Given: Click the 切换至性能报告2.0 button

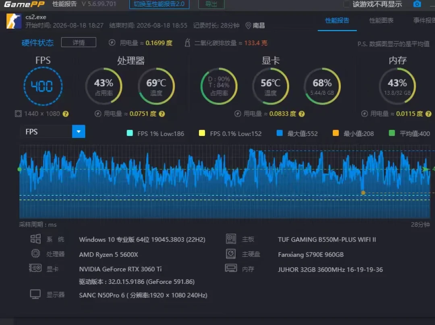Looking at the screenshot, I should pos(159,4).
